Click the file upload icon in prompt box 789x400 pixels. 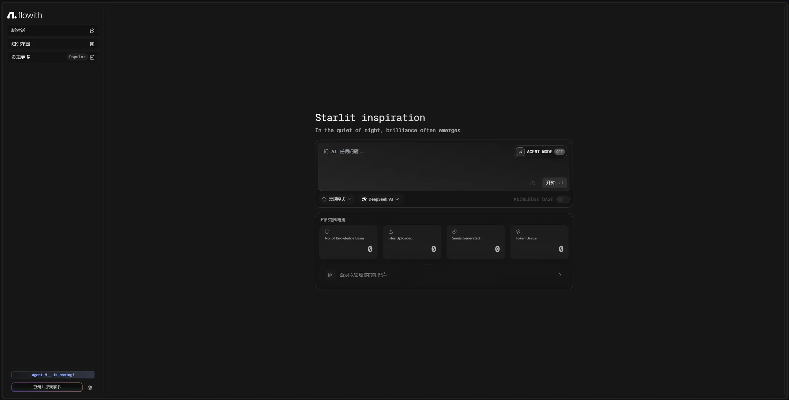[533, 183]
